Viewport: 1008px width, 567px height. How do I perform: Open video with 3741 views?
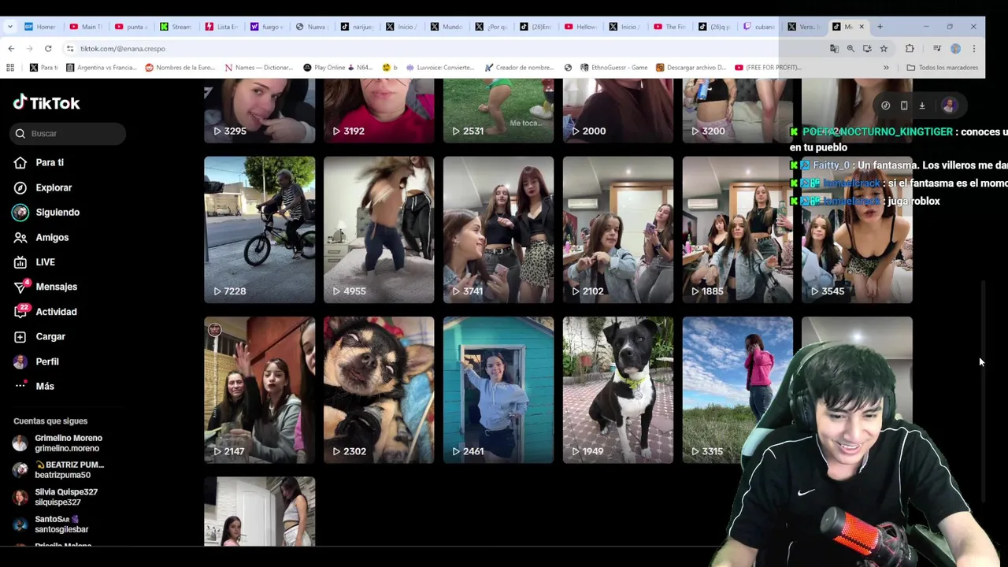click(498, 230)
